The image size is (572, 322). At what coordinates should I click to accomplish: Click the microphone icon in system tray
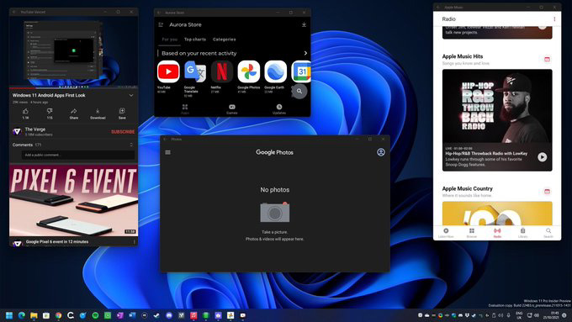509,315
